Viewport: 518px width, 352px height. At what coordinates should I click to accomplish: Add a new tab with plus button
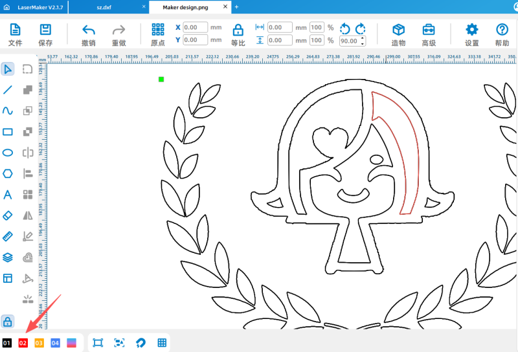click(x=236, y=7)
